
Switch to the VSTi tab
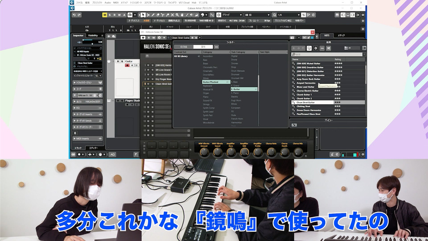[x=327, y=36]
